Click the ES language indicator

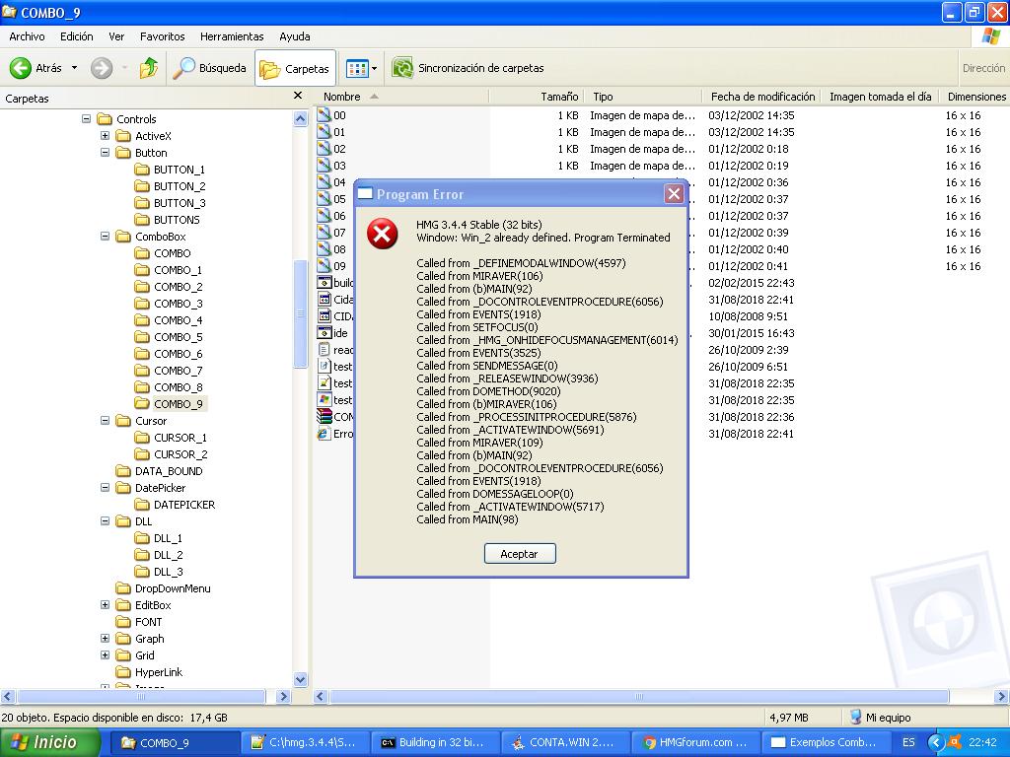point(908,742)
